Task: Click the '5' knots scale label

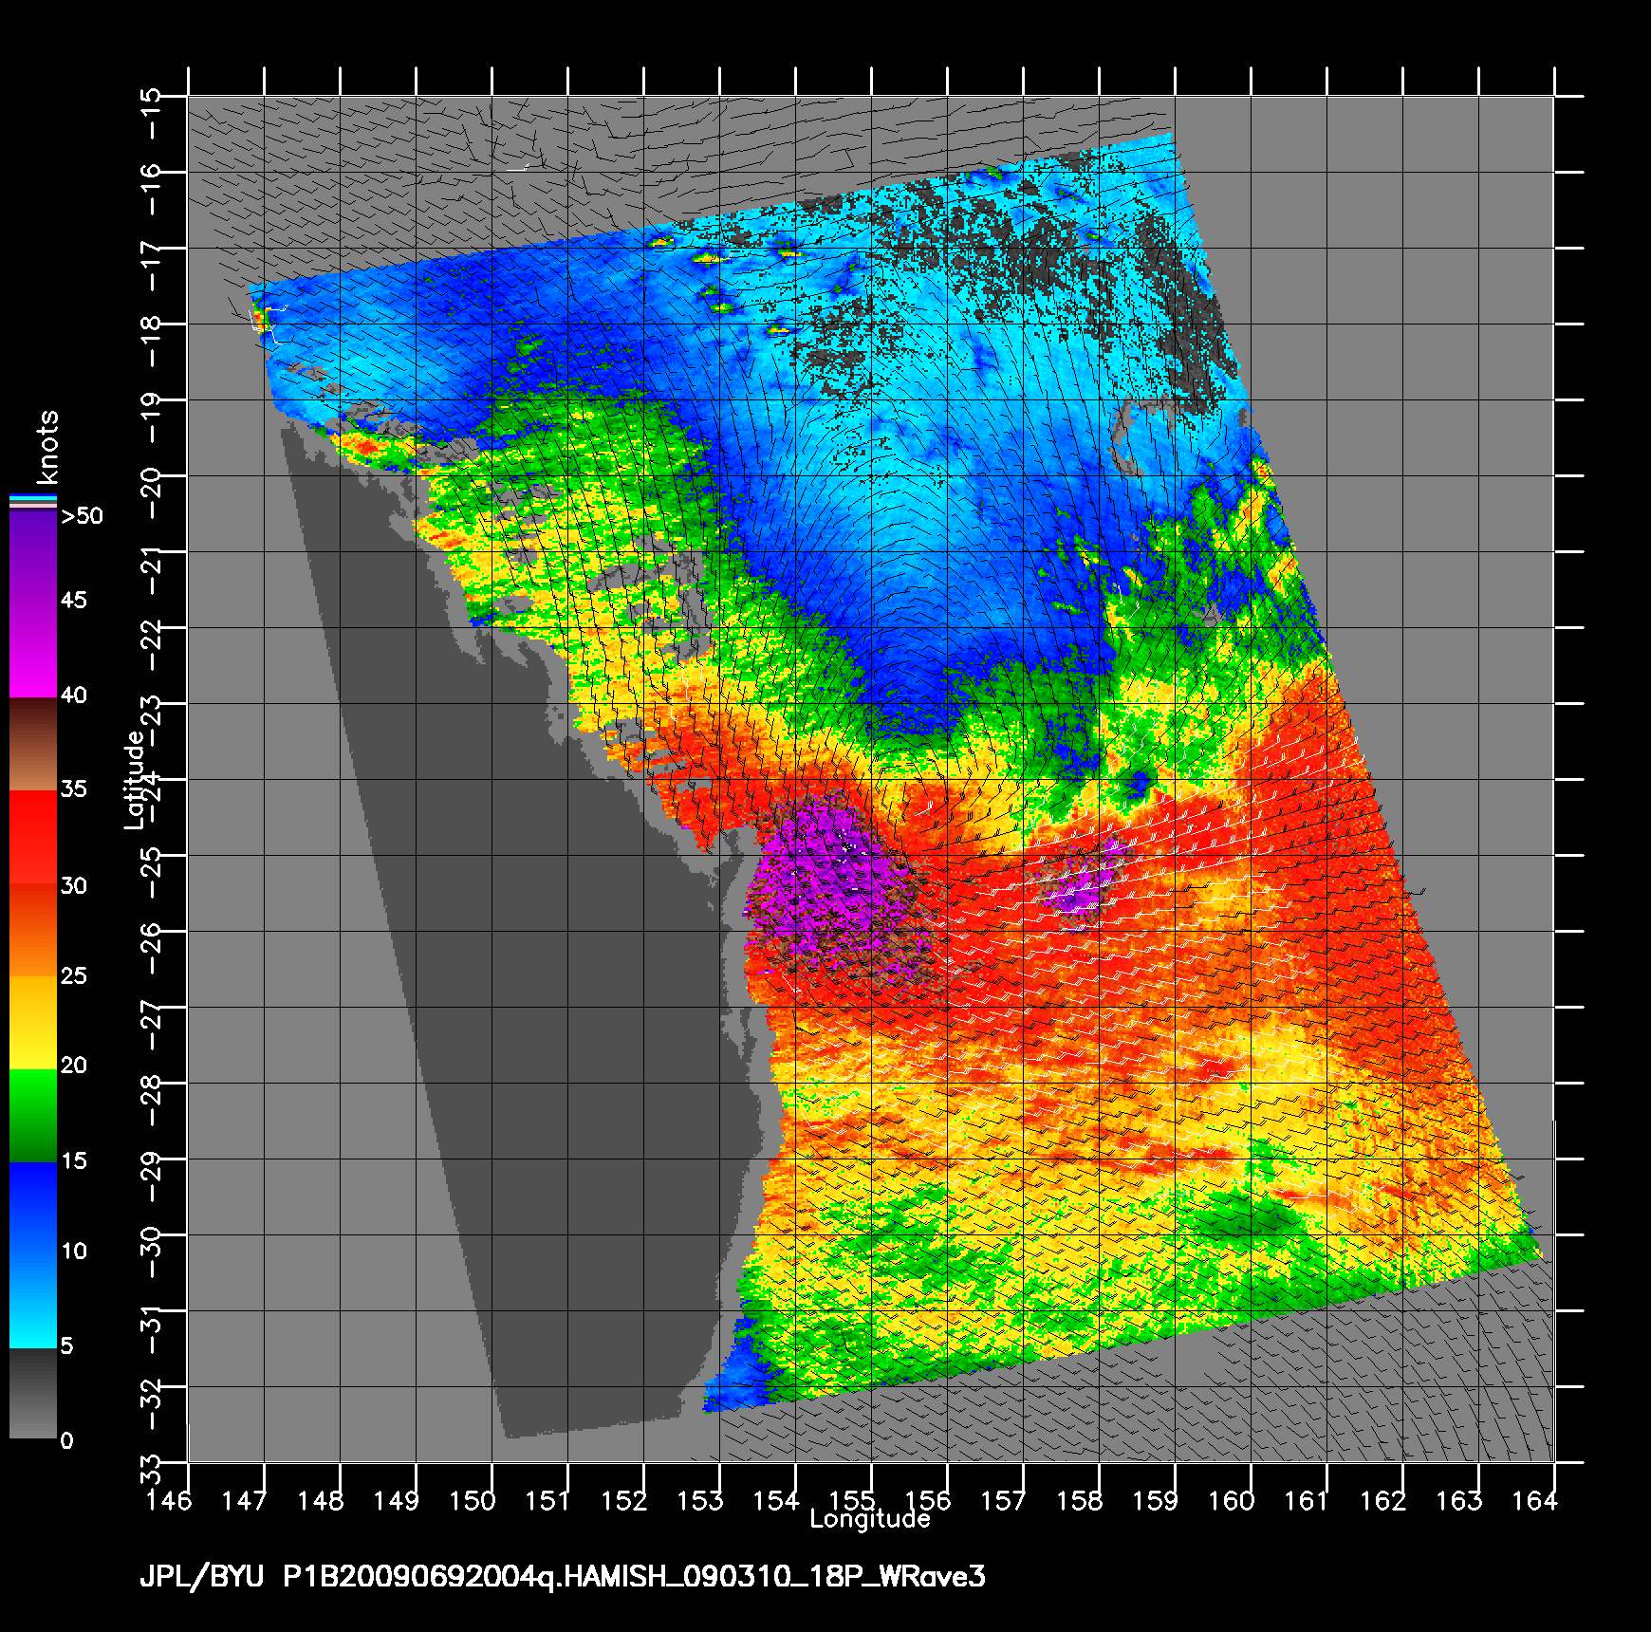Action: pyautogui.click(x=66, y=1345)
